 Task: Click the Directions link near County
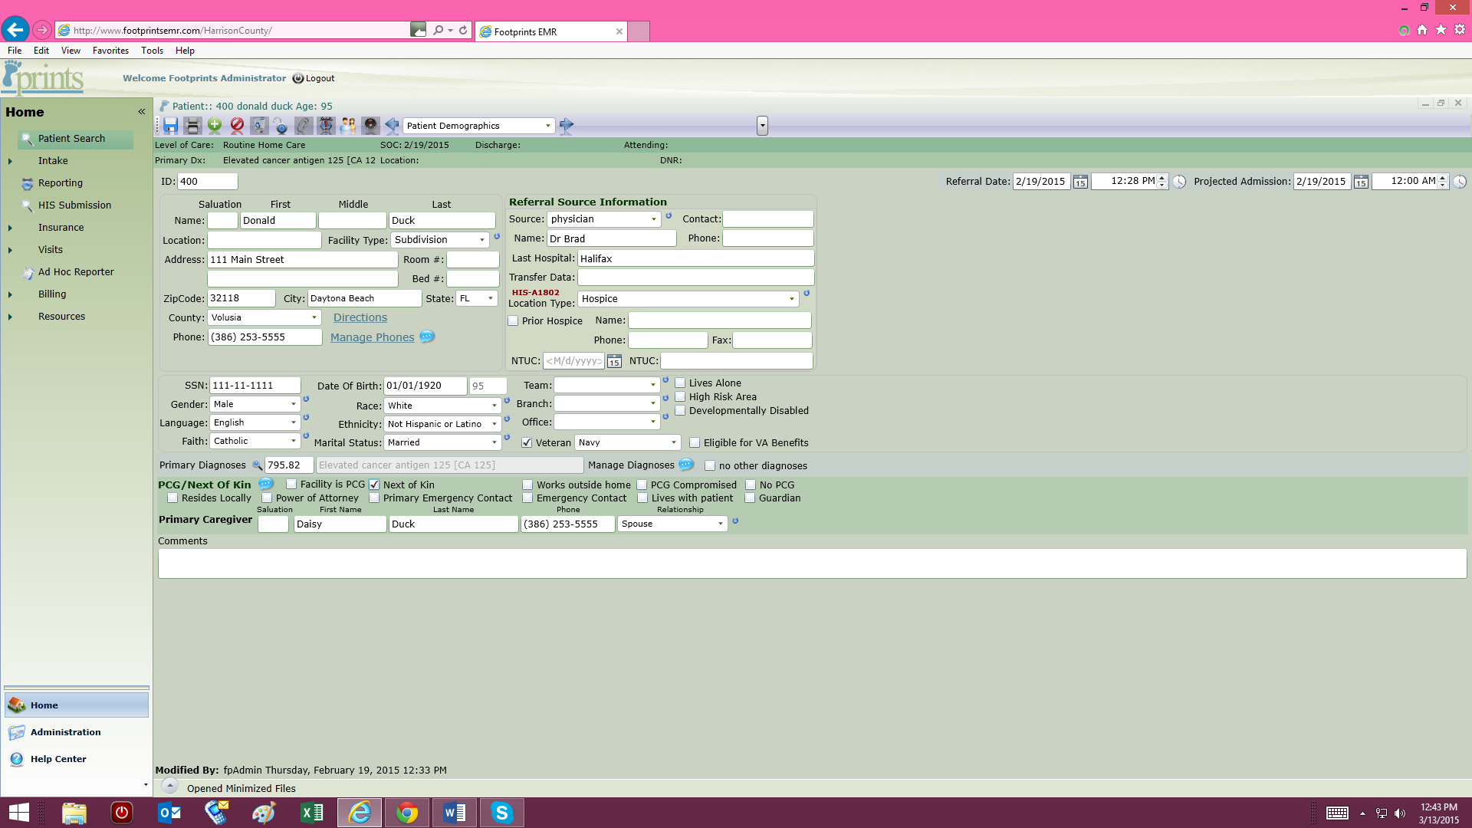[360, 317]
